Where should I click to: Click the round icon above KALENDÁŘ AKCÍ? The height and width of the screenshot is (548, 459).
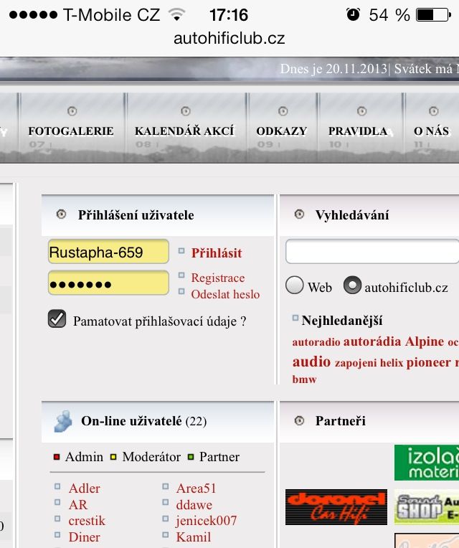click(186, 111)
